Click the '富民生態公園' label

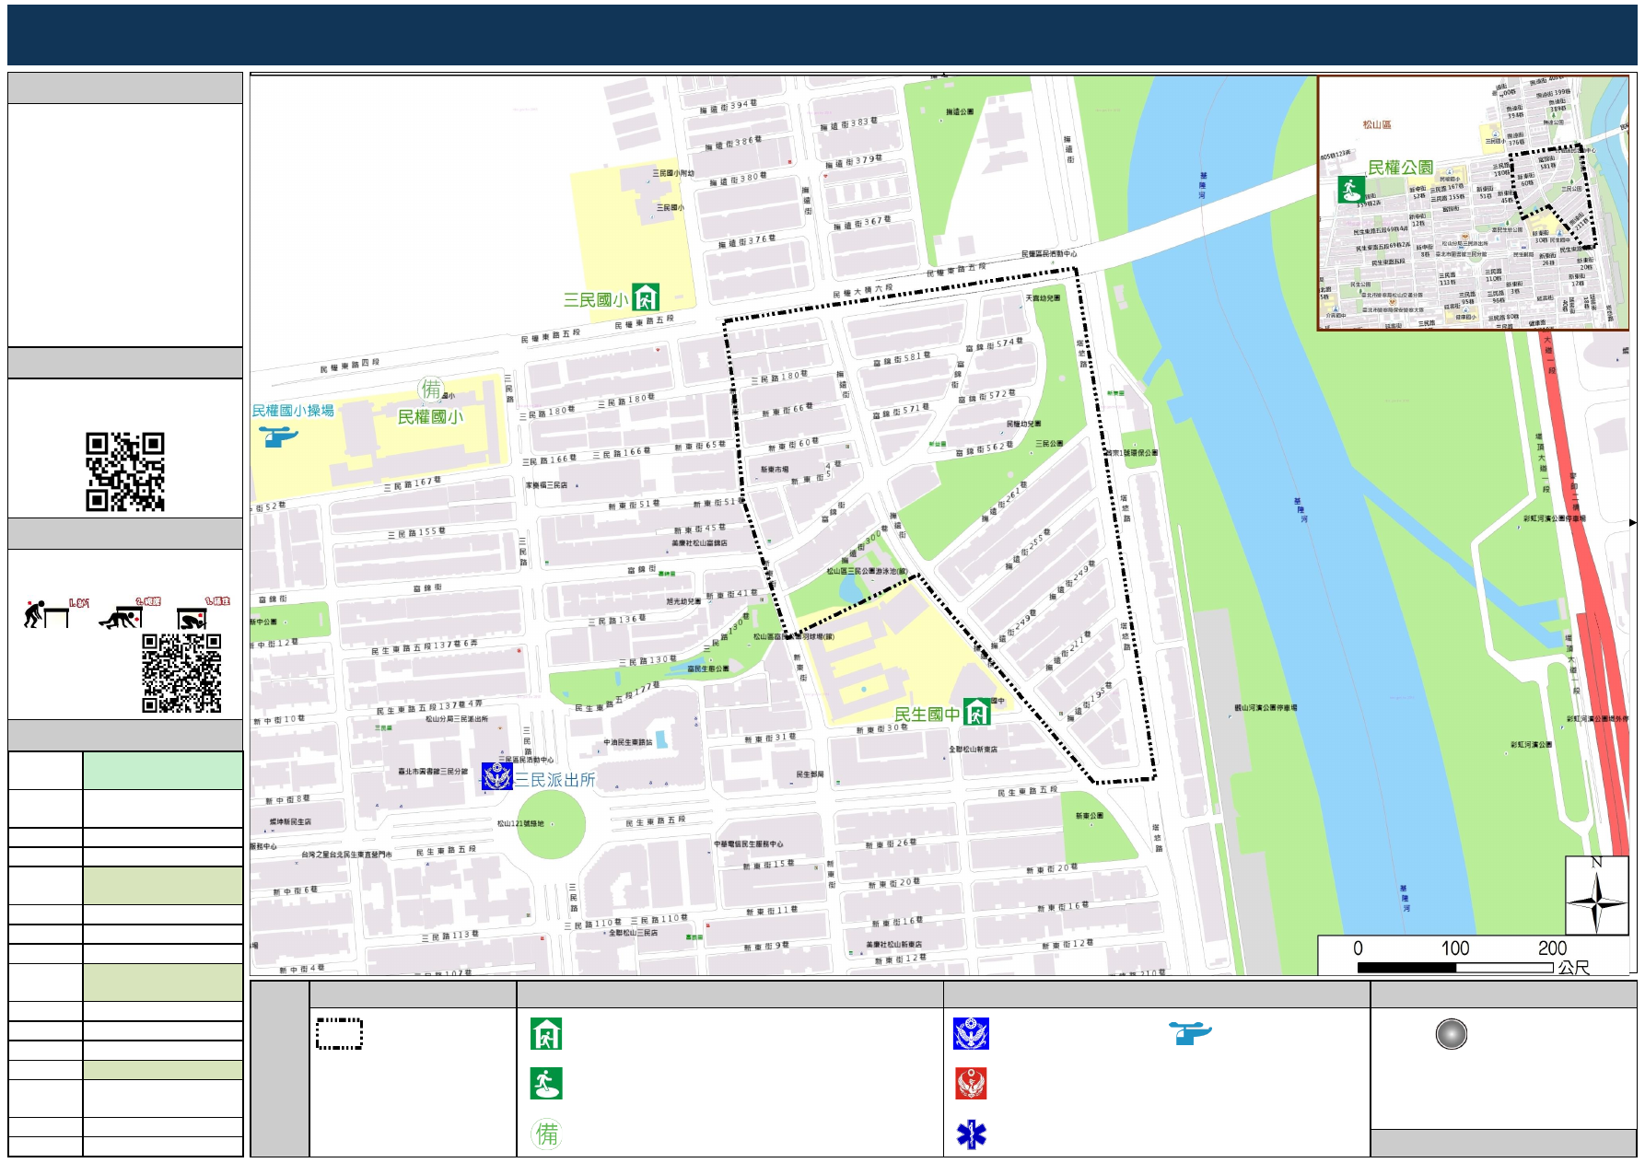pos(708,669)
